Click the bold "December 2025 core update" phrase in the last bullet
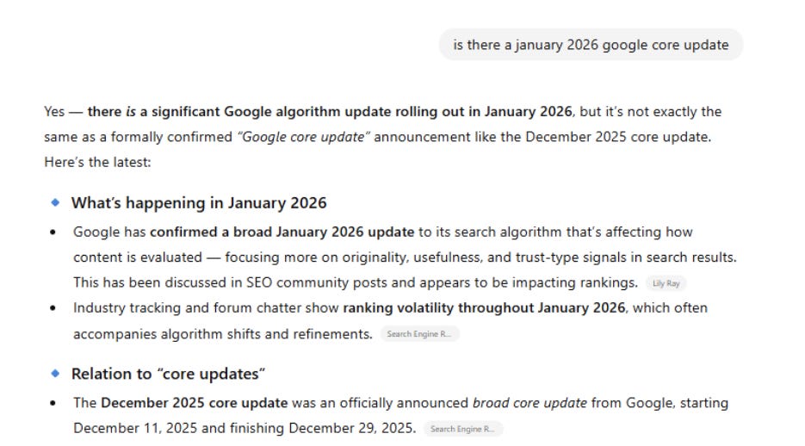The image size is (805, 446). coord(191,403)
